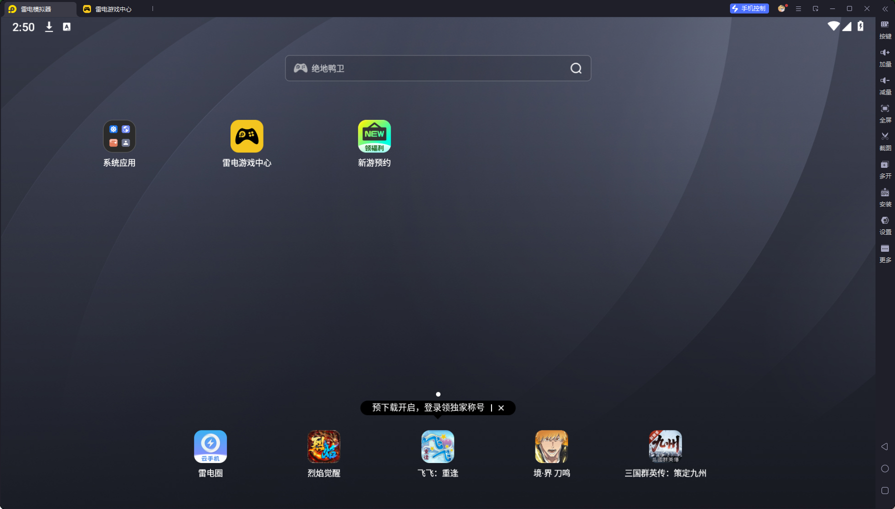
Task: Open the 按键 keyboard mapping tool
Action: 885,29
